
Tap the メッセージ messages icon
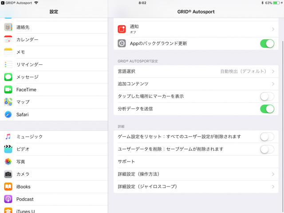pos(8,77)
